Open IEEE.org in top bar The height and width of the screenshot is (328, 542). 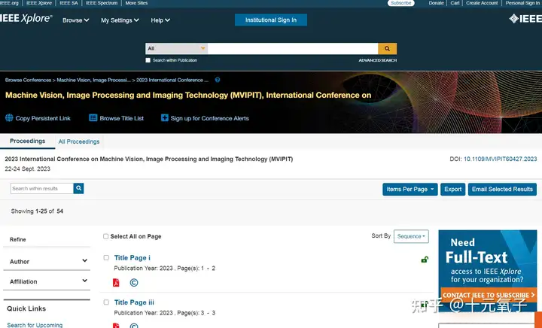9,3
